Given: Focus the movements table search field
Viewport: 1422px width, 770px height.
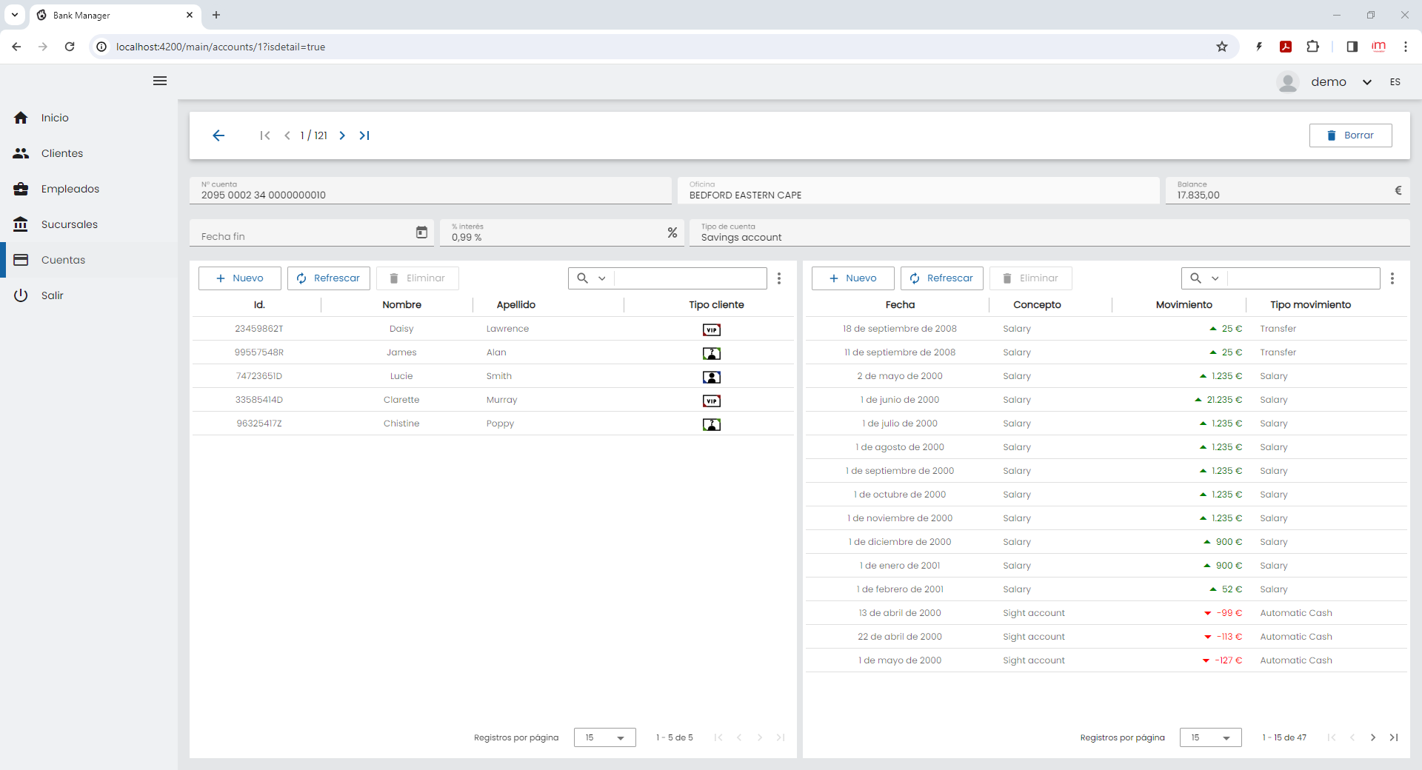Looking at the screenshot, I should click(x=1303, y=278).
